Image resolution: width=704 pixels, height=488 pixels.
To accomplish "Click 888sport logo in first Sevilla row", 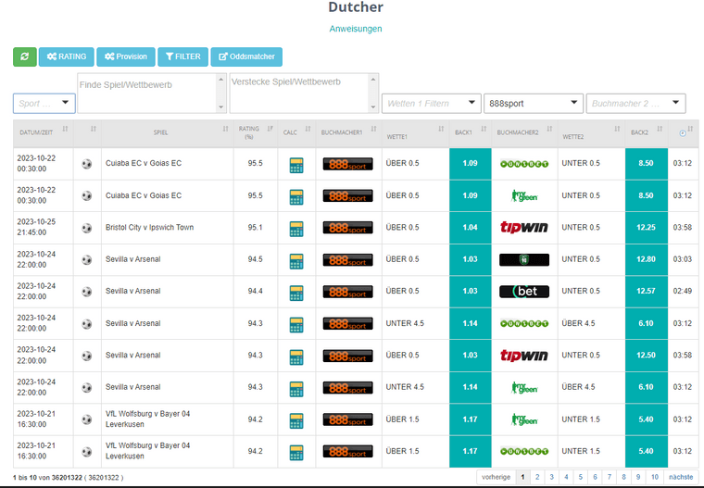I will [x=347, y=259].
